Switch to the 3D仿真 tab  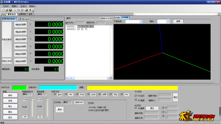(125, 17)
